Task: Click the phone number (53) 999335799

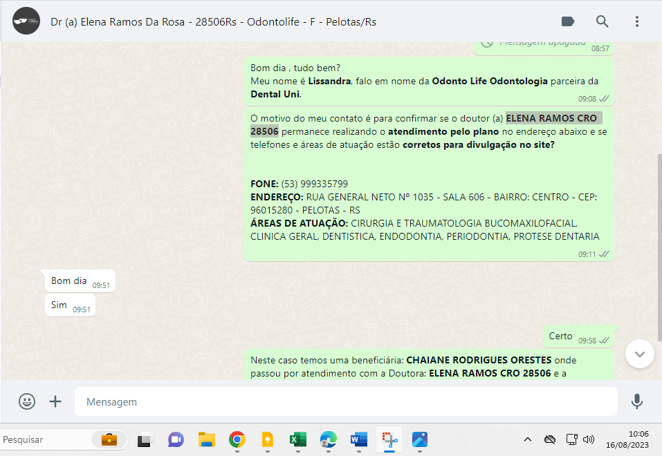Action: (315, 184)
